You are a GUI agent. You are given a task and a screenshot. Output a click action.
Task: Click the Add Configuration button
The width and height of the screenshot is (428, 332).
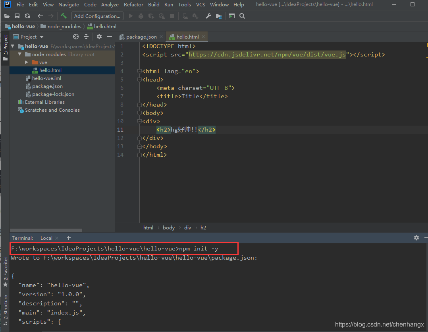(97, 16)
